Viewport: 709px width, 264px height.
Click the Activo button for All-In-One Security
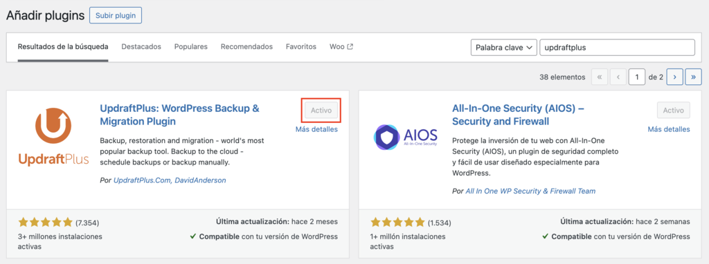click(673, 110)
